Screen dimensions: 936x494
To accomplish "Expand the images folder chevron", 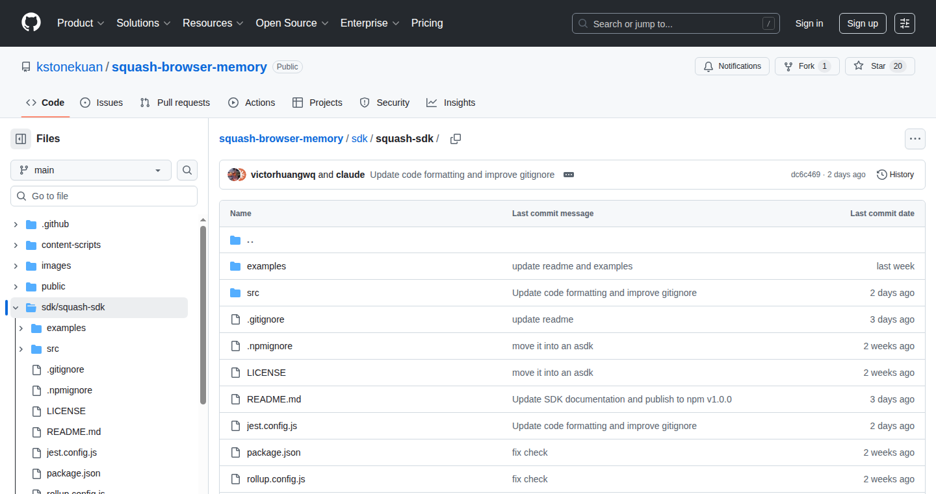I will [x=16, y=266].
